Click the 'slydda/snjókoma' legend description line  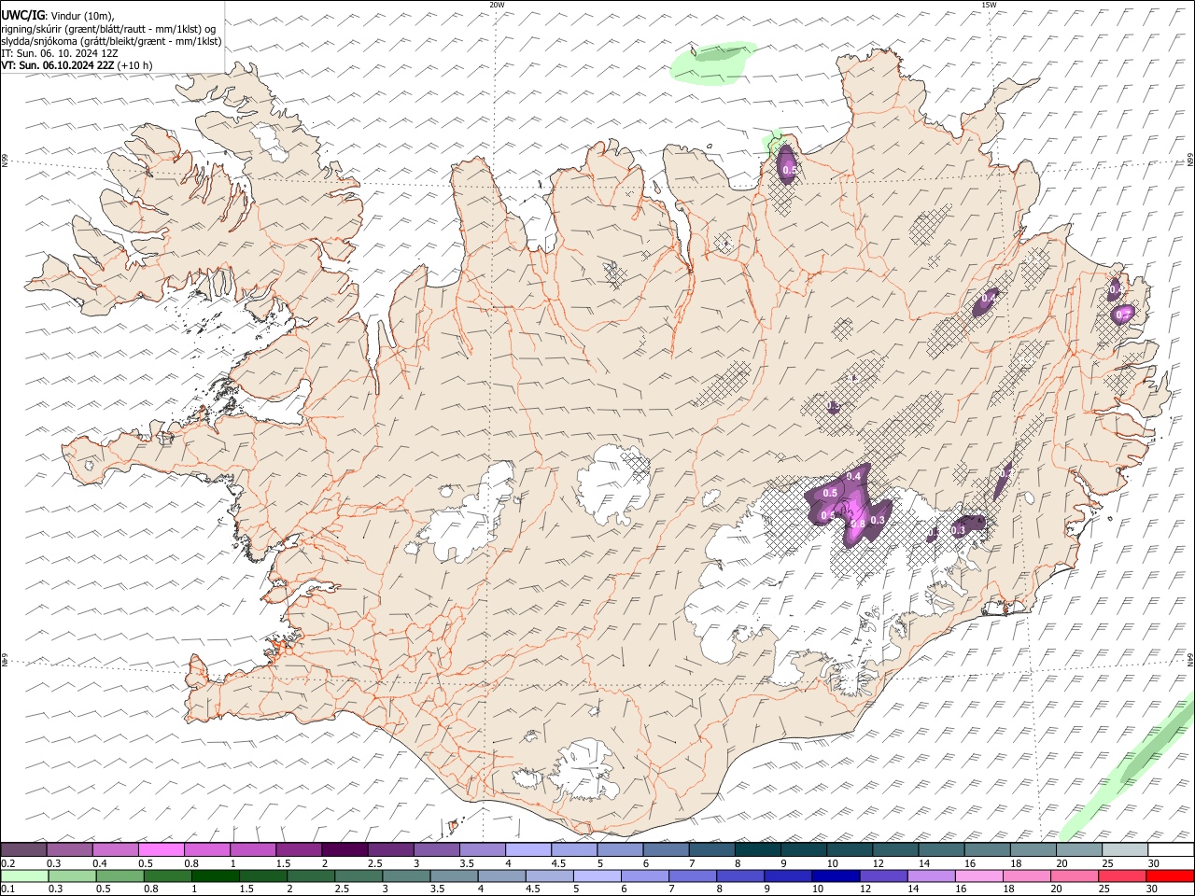111,41
